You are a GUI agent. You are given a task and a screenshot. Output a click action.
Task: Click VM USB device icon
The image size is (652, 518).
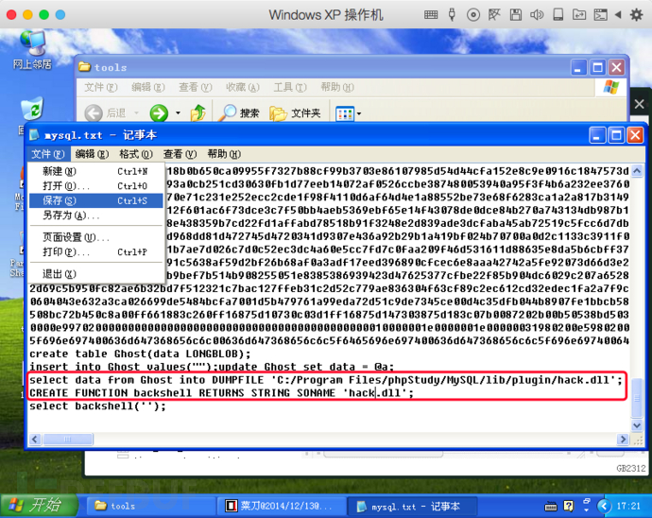pyautogui.click(x=452, y=15)
